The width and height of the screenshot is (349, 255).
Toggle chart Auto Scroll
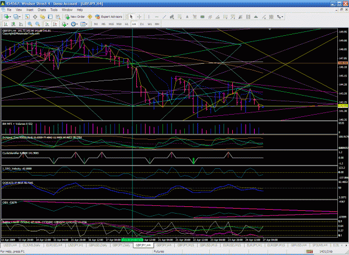click(x=47, y=24)
